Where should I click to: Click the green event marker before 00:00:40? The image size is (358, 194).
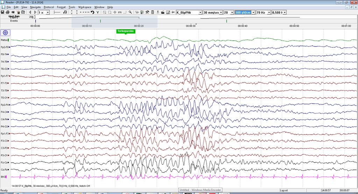pos(227,21)
